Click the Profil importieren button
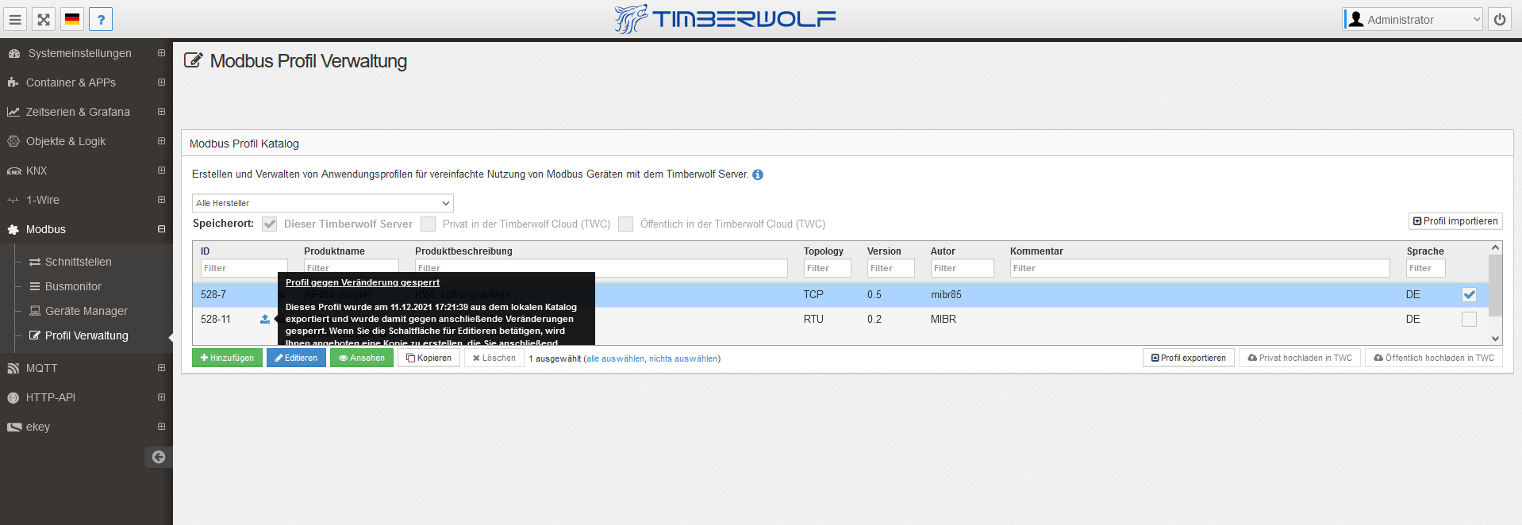The width and height of the screenshot is (1522, 525). coord(1455,221)
